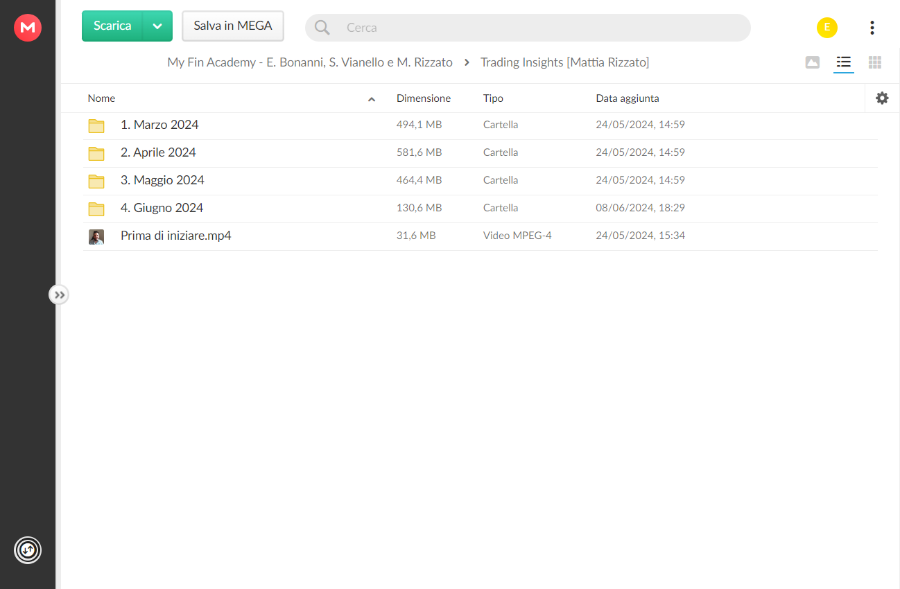Click the breadcrumb separator arrow
The height and width of the screenshot is (589, 900).
point(467,62)
